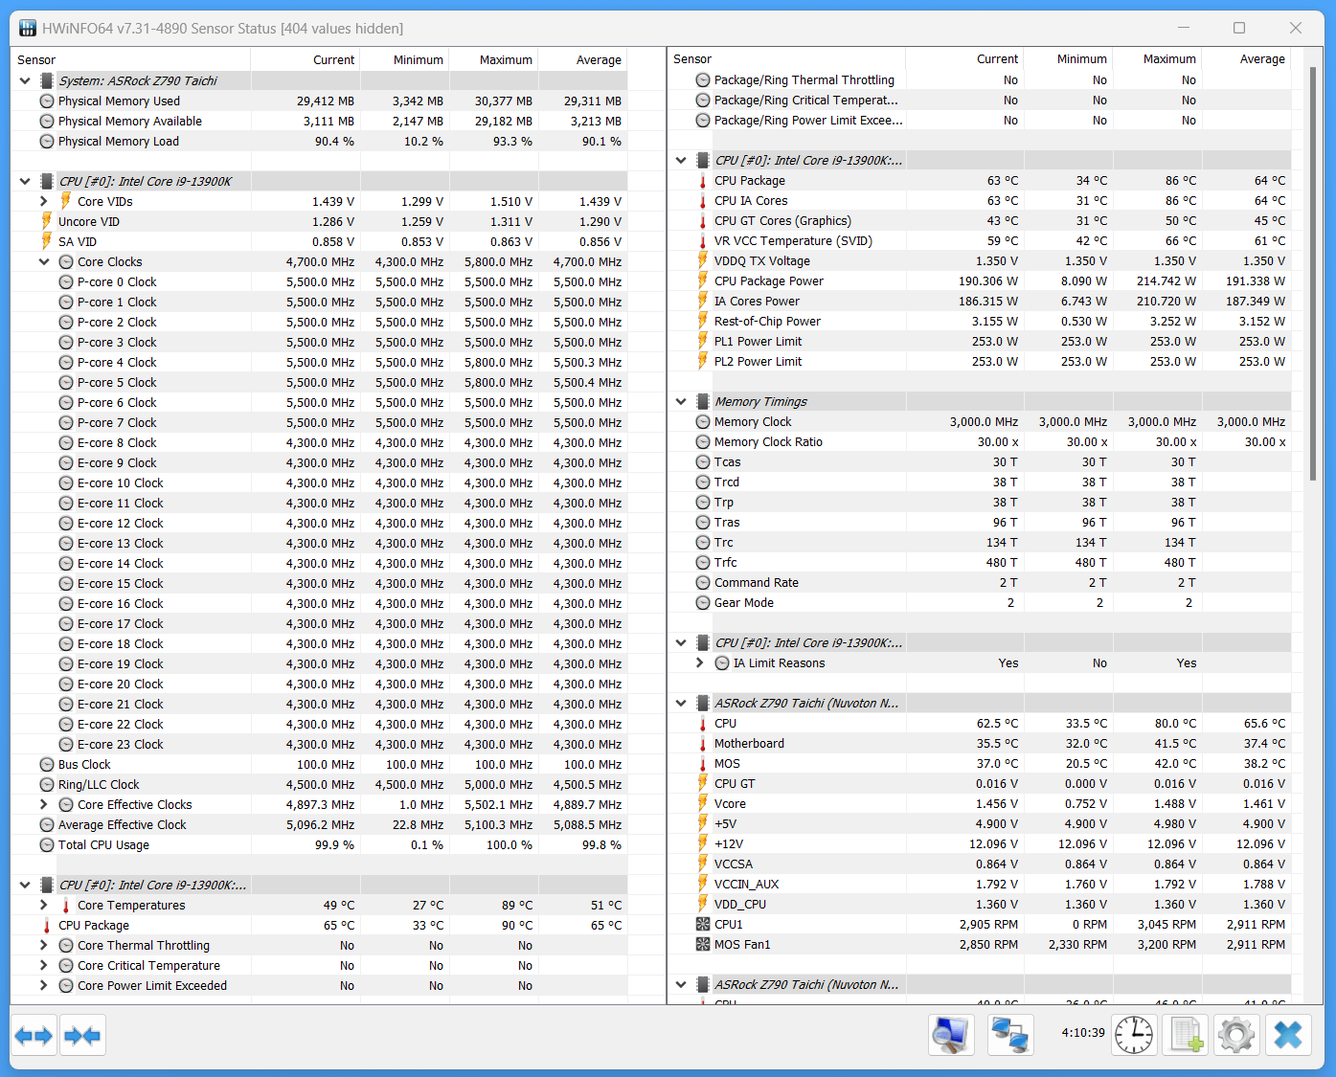
Task: Open the network computers toolbar icon
Action: click(1009, 1035)
